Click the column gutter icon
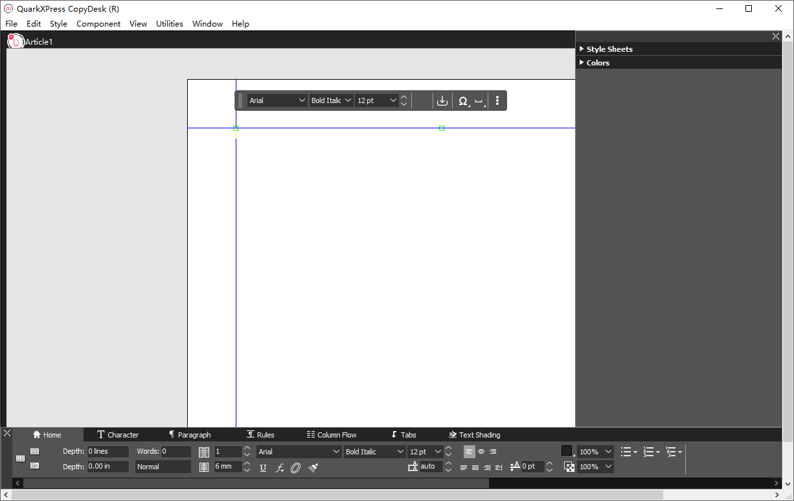 pyautogui.click(x=204, y=467)
